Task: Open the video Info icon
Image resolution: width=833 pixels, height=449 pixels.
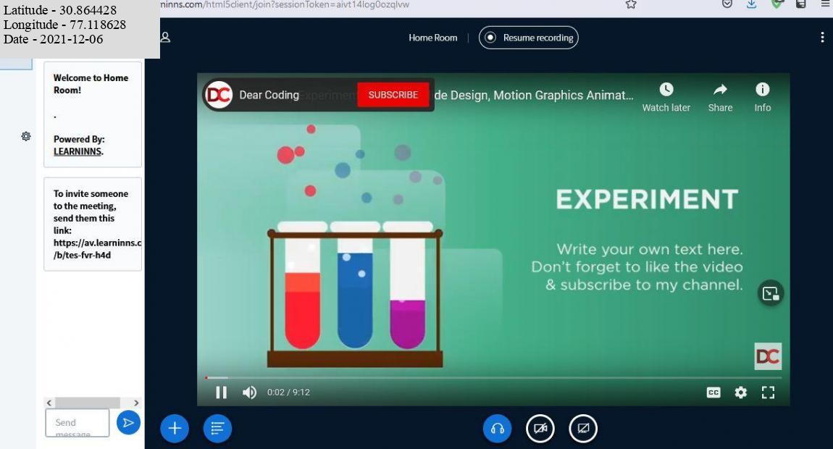Action: click(x=762, y=89)
